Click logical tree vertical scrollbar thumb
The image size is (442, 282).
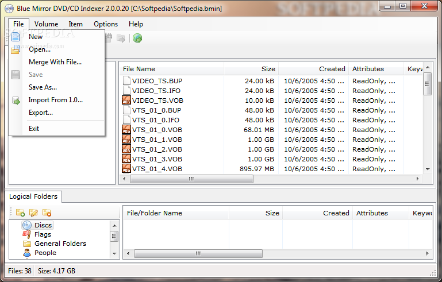click(114, 236)
